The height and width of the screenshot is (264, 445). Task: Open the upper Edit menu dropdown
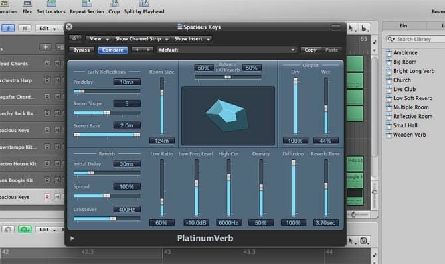click(47, 29)
